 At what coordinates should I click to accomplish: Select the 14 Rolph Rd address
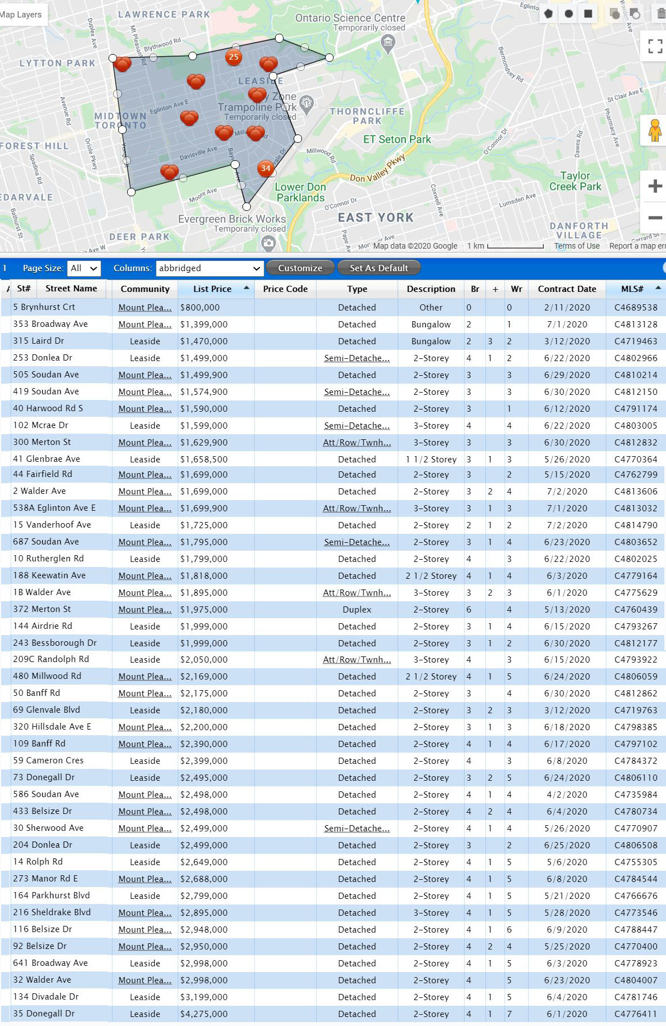(x=38, y=862)
